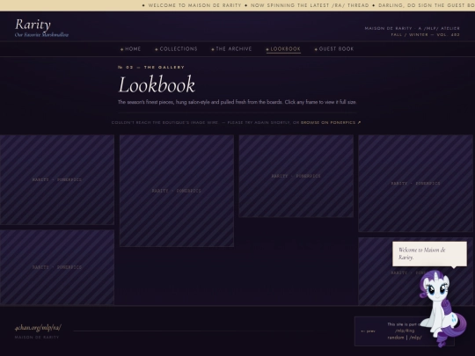Click the 'Our Favorite Marshmallow' tagline
475x356 pixels.
click(42, 35)
